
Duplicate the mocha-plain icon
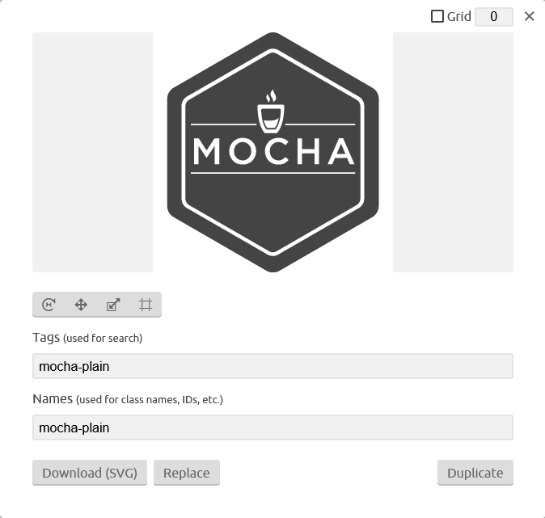(x=475, y=473)
